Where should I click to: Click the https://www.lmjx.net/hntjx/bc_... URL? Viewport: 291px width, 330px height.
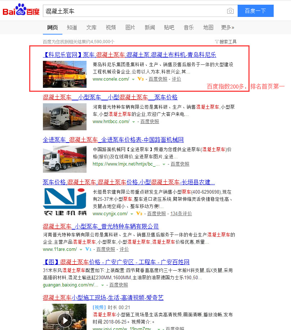pos(126,164)
